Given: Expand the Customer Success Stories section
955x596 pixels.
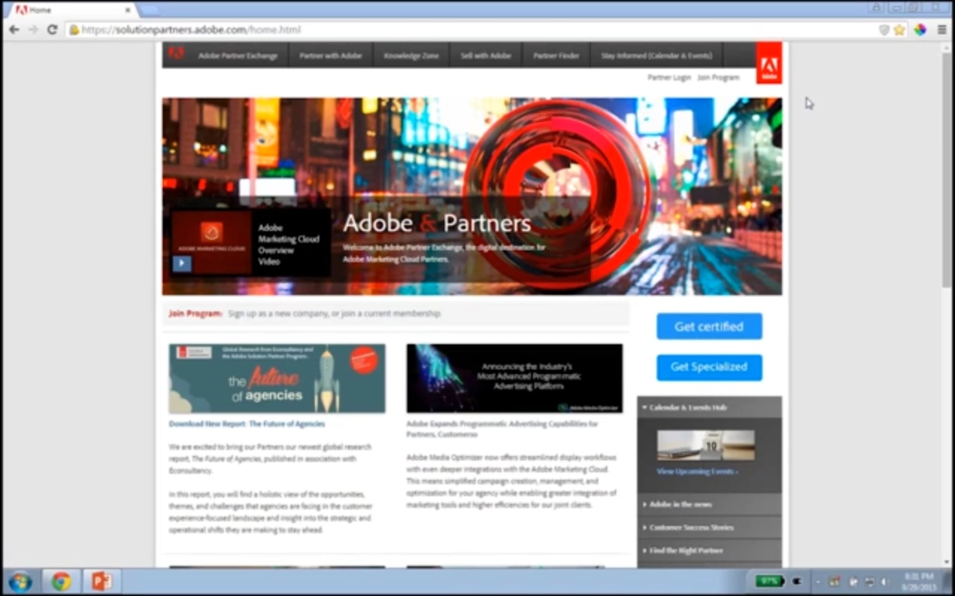Looking at the screenshot, I should tap(709, 528).
